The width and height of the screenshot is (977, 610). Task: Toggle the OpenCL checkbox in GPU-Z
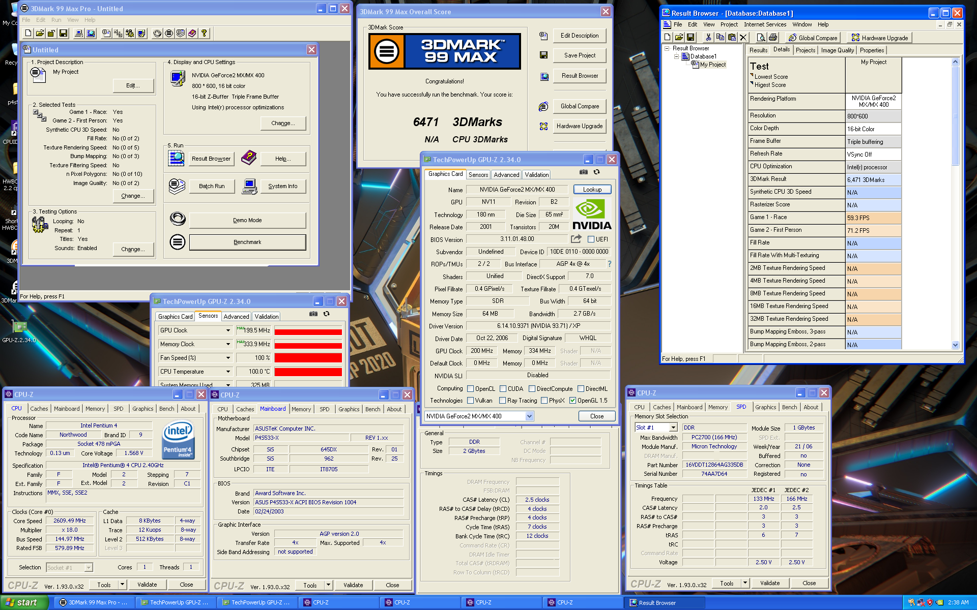470,389
